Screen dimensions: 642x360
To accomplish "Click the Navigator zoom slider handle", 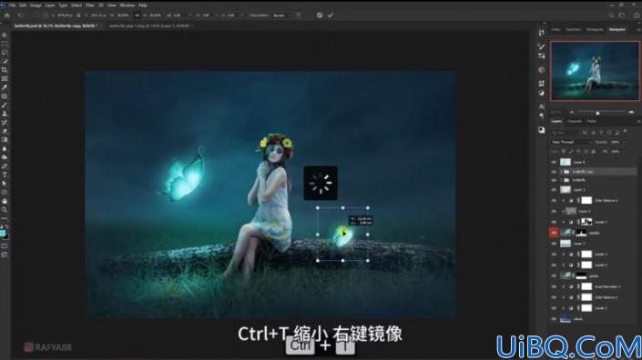I will pyautogui.click(x=597, y=113).
